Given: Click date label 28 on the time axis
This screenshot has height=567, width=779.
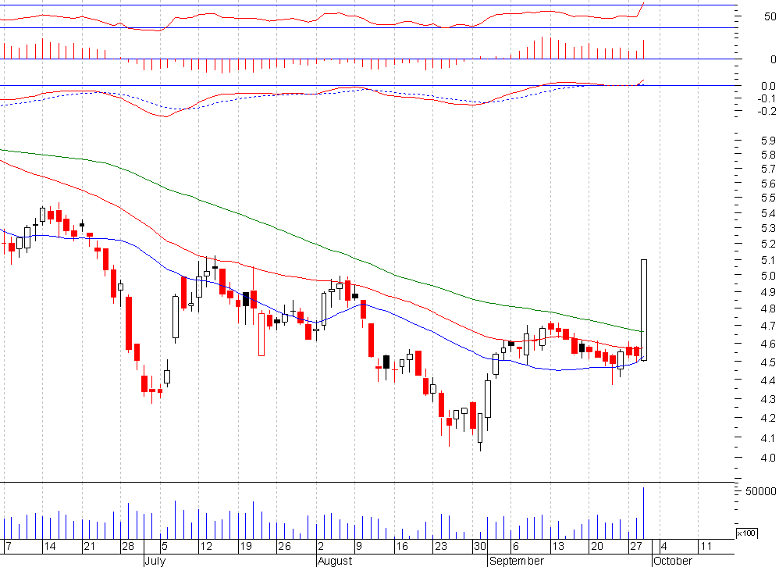Looking at the screenshot, I should (128, 546).
